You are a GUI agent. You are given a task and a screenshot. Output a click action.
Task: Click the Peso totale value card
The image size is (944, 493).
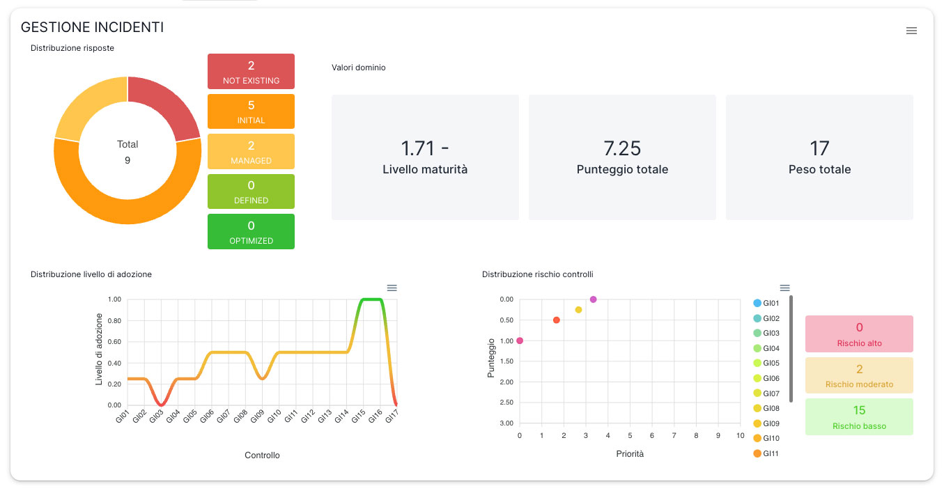(819, 157)
